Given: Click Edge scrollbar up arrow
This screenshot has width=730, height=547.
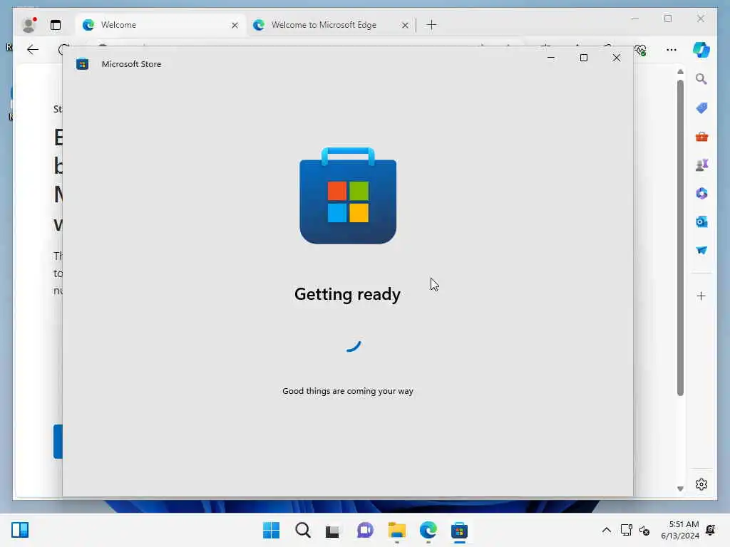Looking at the screenshot, I should click(x=680, y=72).
